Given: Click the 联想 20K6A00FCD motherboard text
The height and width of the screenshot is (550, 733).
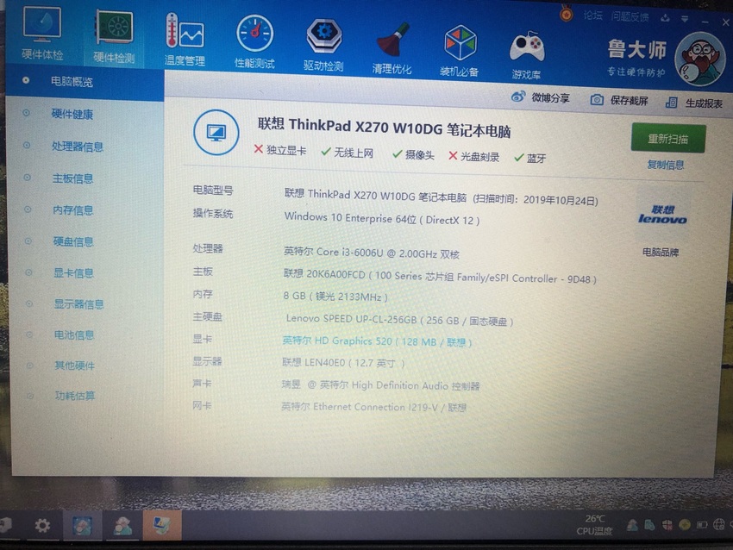Looking at the screenshot, I should point(324,274).
